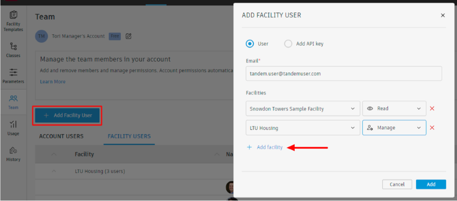This screenshot has width=457, height=201.
Task: Switch to the Account Users tab
Action: 61,136
